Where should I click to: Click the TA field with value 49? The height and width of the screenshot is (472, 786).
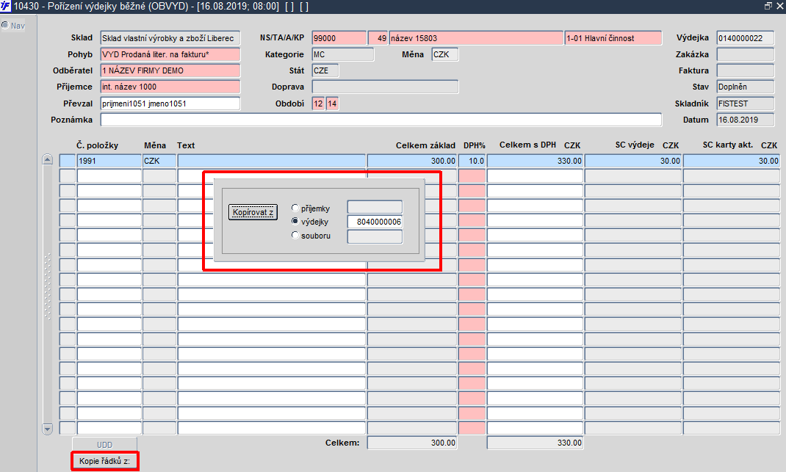pyautogui.click(x=378, y=38)
